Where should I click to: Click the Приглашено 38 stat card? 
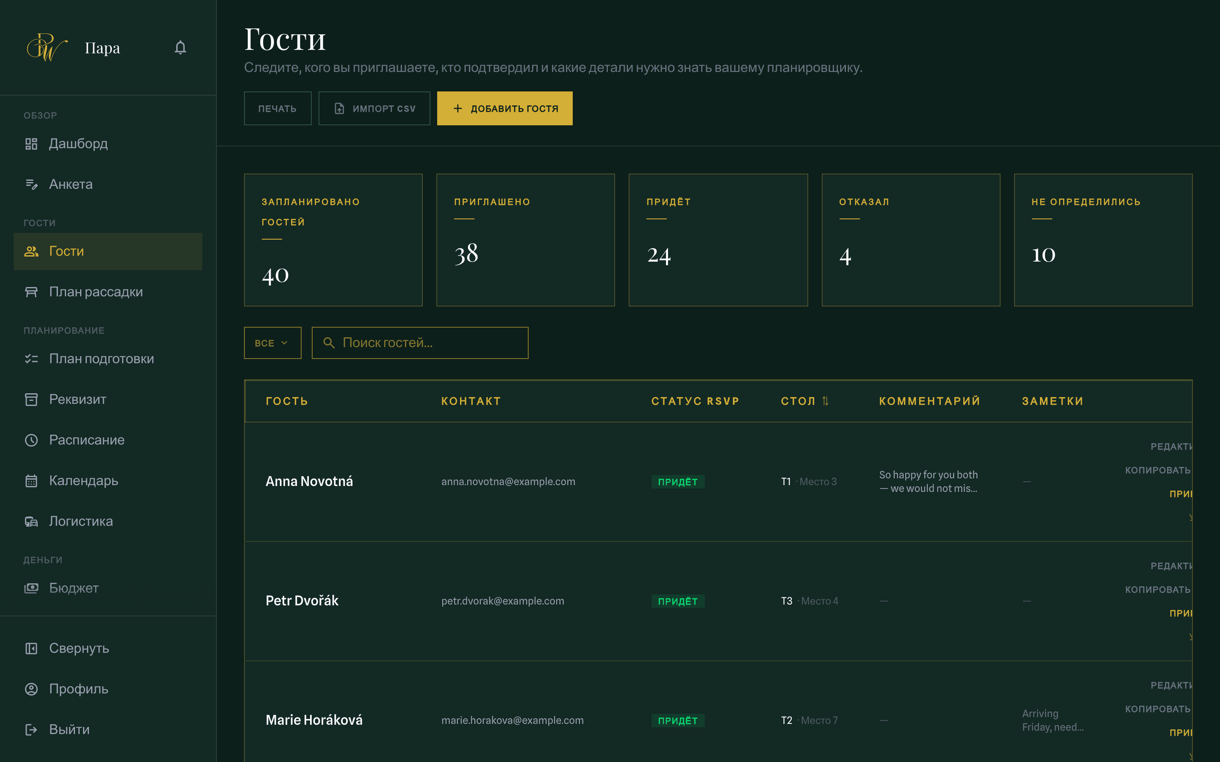tap(525, 240)
